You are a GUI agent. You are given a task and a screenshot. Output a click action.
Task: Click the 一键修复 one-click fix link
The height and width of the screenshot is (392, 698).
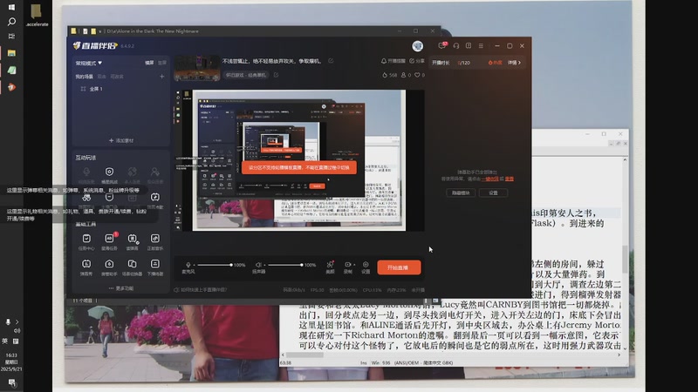(x=489, y=179)
